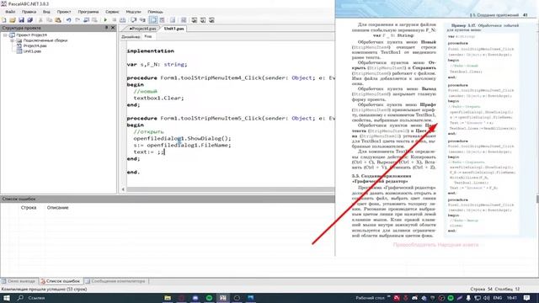The width and height of the screenshot is (539, 303).
Task: Select Unit1.pas in the project tree
Action: (x=32, y=51)
